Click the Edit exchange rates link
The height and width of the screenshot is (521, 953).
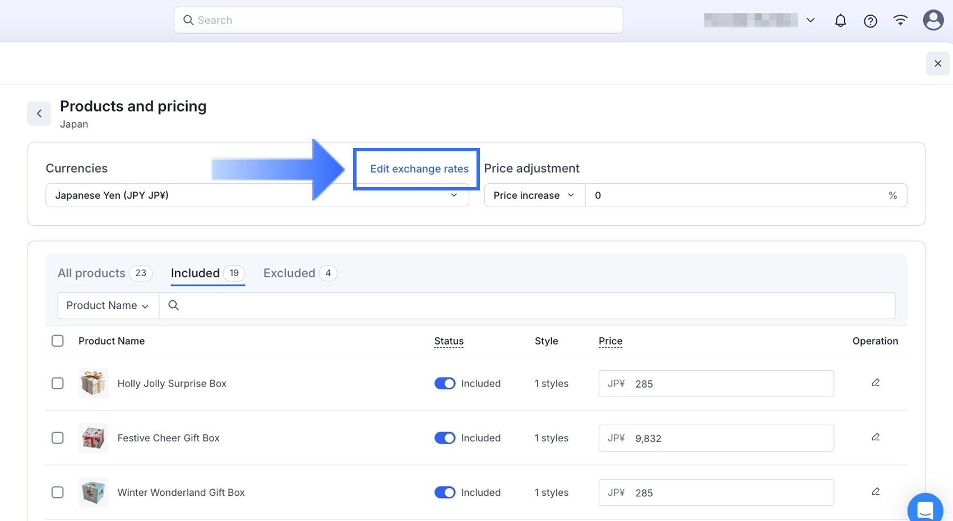(419, 169)
